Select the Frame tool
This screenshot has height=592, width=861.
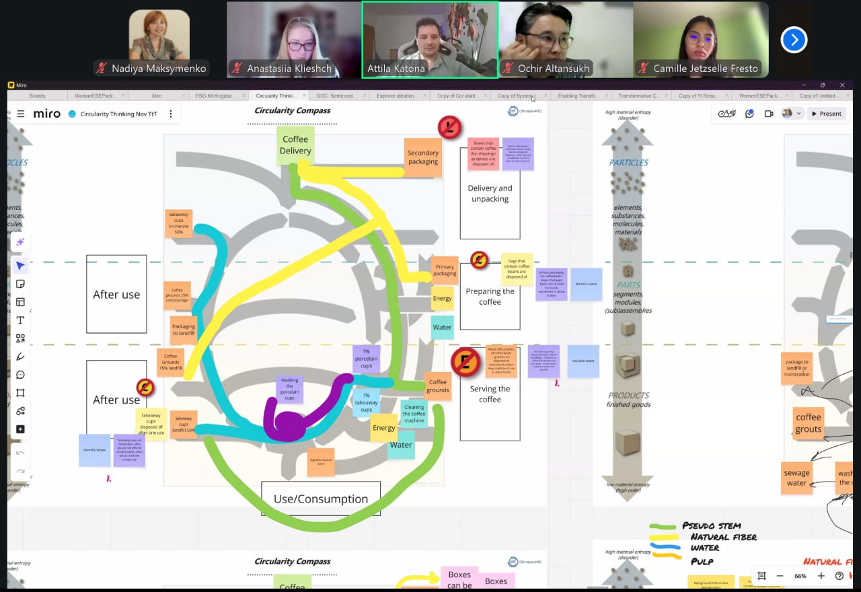(x=20, y=393)
